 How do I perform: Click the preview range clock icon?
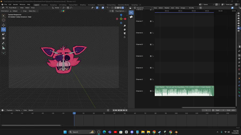click(x=213, y=110)
